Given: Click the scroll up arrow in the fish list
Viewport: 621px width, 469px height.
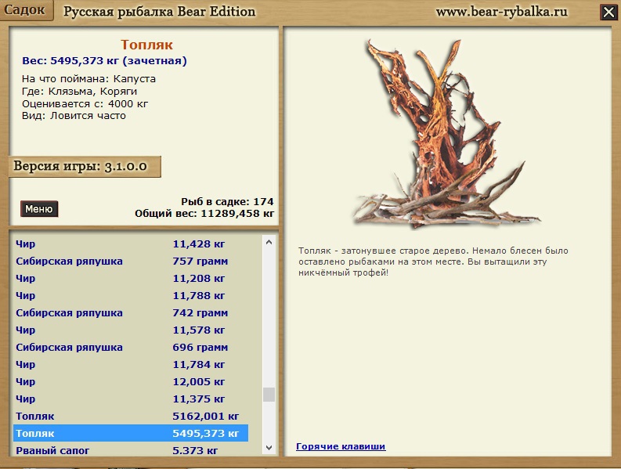Looking at the screenshot, I should (x=269, y=243).
